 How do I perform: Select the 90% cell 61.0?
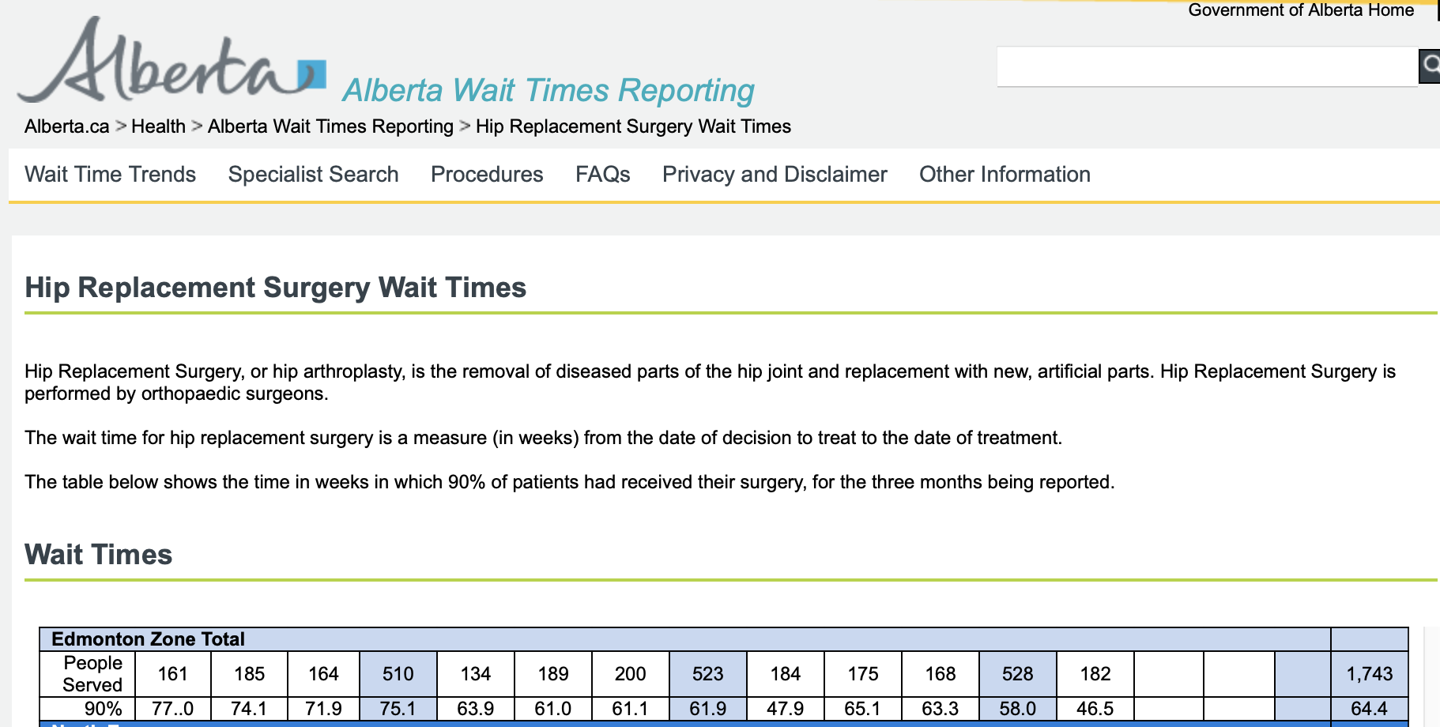(x=553, y=709)
